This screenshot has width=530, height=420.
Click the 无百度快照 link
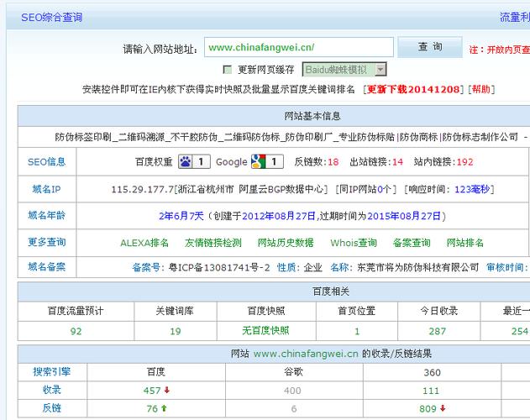coord(265,330)
